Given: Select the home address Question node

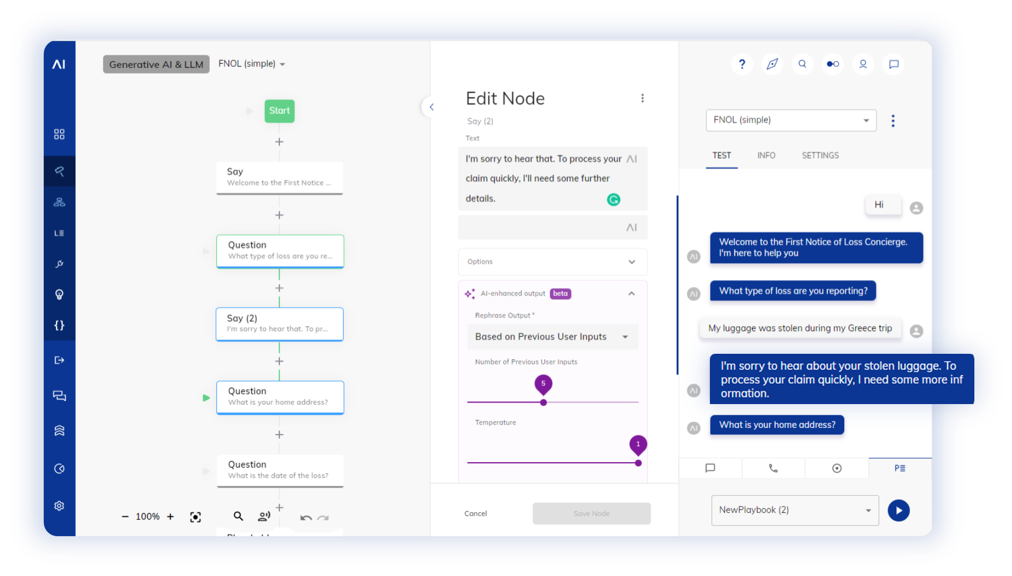Looking at the screenshot, I should [280, 397].
